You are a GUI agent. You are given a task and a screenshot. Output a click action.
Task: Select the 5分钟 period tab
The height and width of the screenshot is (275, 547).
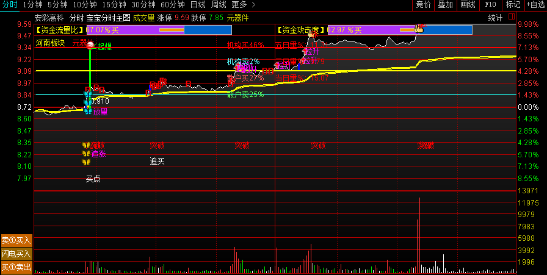[57, 5]
